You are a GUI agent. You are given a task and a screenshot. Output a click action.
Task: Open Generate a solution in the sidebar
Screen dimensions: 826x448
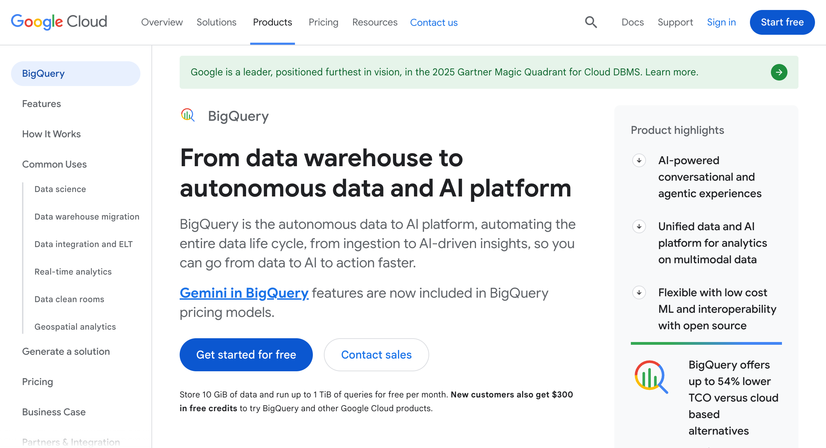[66, 351]
